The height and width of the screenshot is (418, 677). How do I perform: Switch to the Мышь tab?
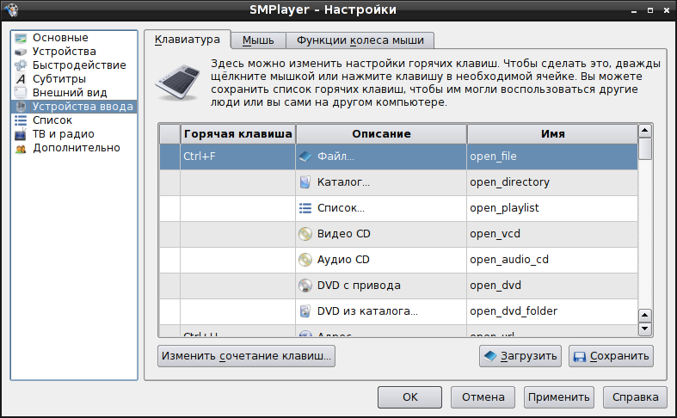pos(258,40)
